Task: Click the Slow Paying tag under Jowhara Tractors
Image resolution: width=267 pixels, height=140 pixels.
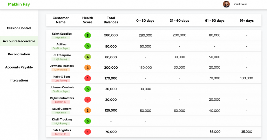Action: click(60, 70)
